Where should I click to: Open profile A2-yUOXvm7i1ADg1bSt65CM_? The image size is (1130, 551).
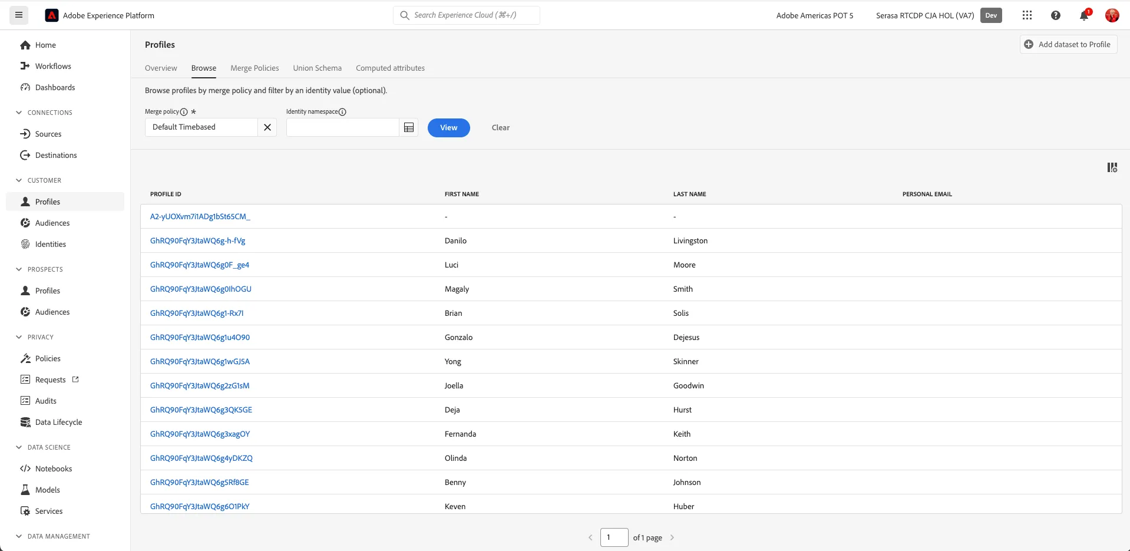coord(200,216)
